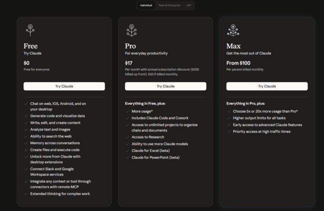Click checkmark next to Priority access at high traffic

click(229, 132)
